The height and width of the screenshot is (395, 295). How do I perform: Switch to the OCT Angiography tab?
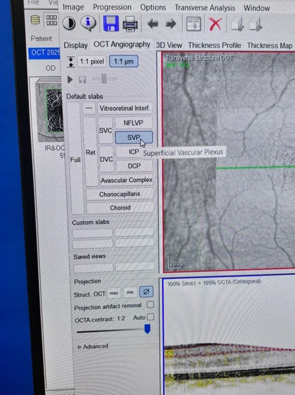click(122, 44)
